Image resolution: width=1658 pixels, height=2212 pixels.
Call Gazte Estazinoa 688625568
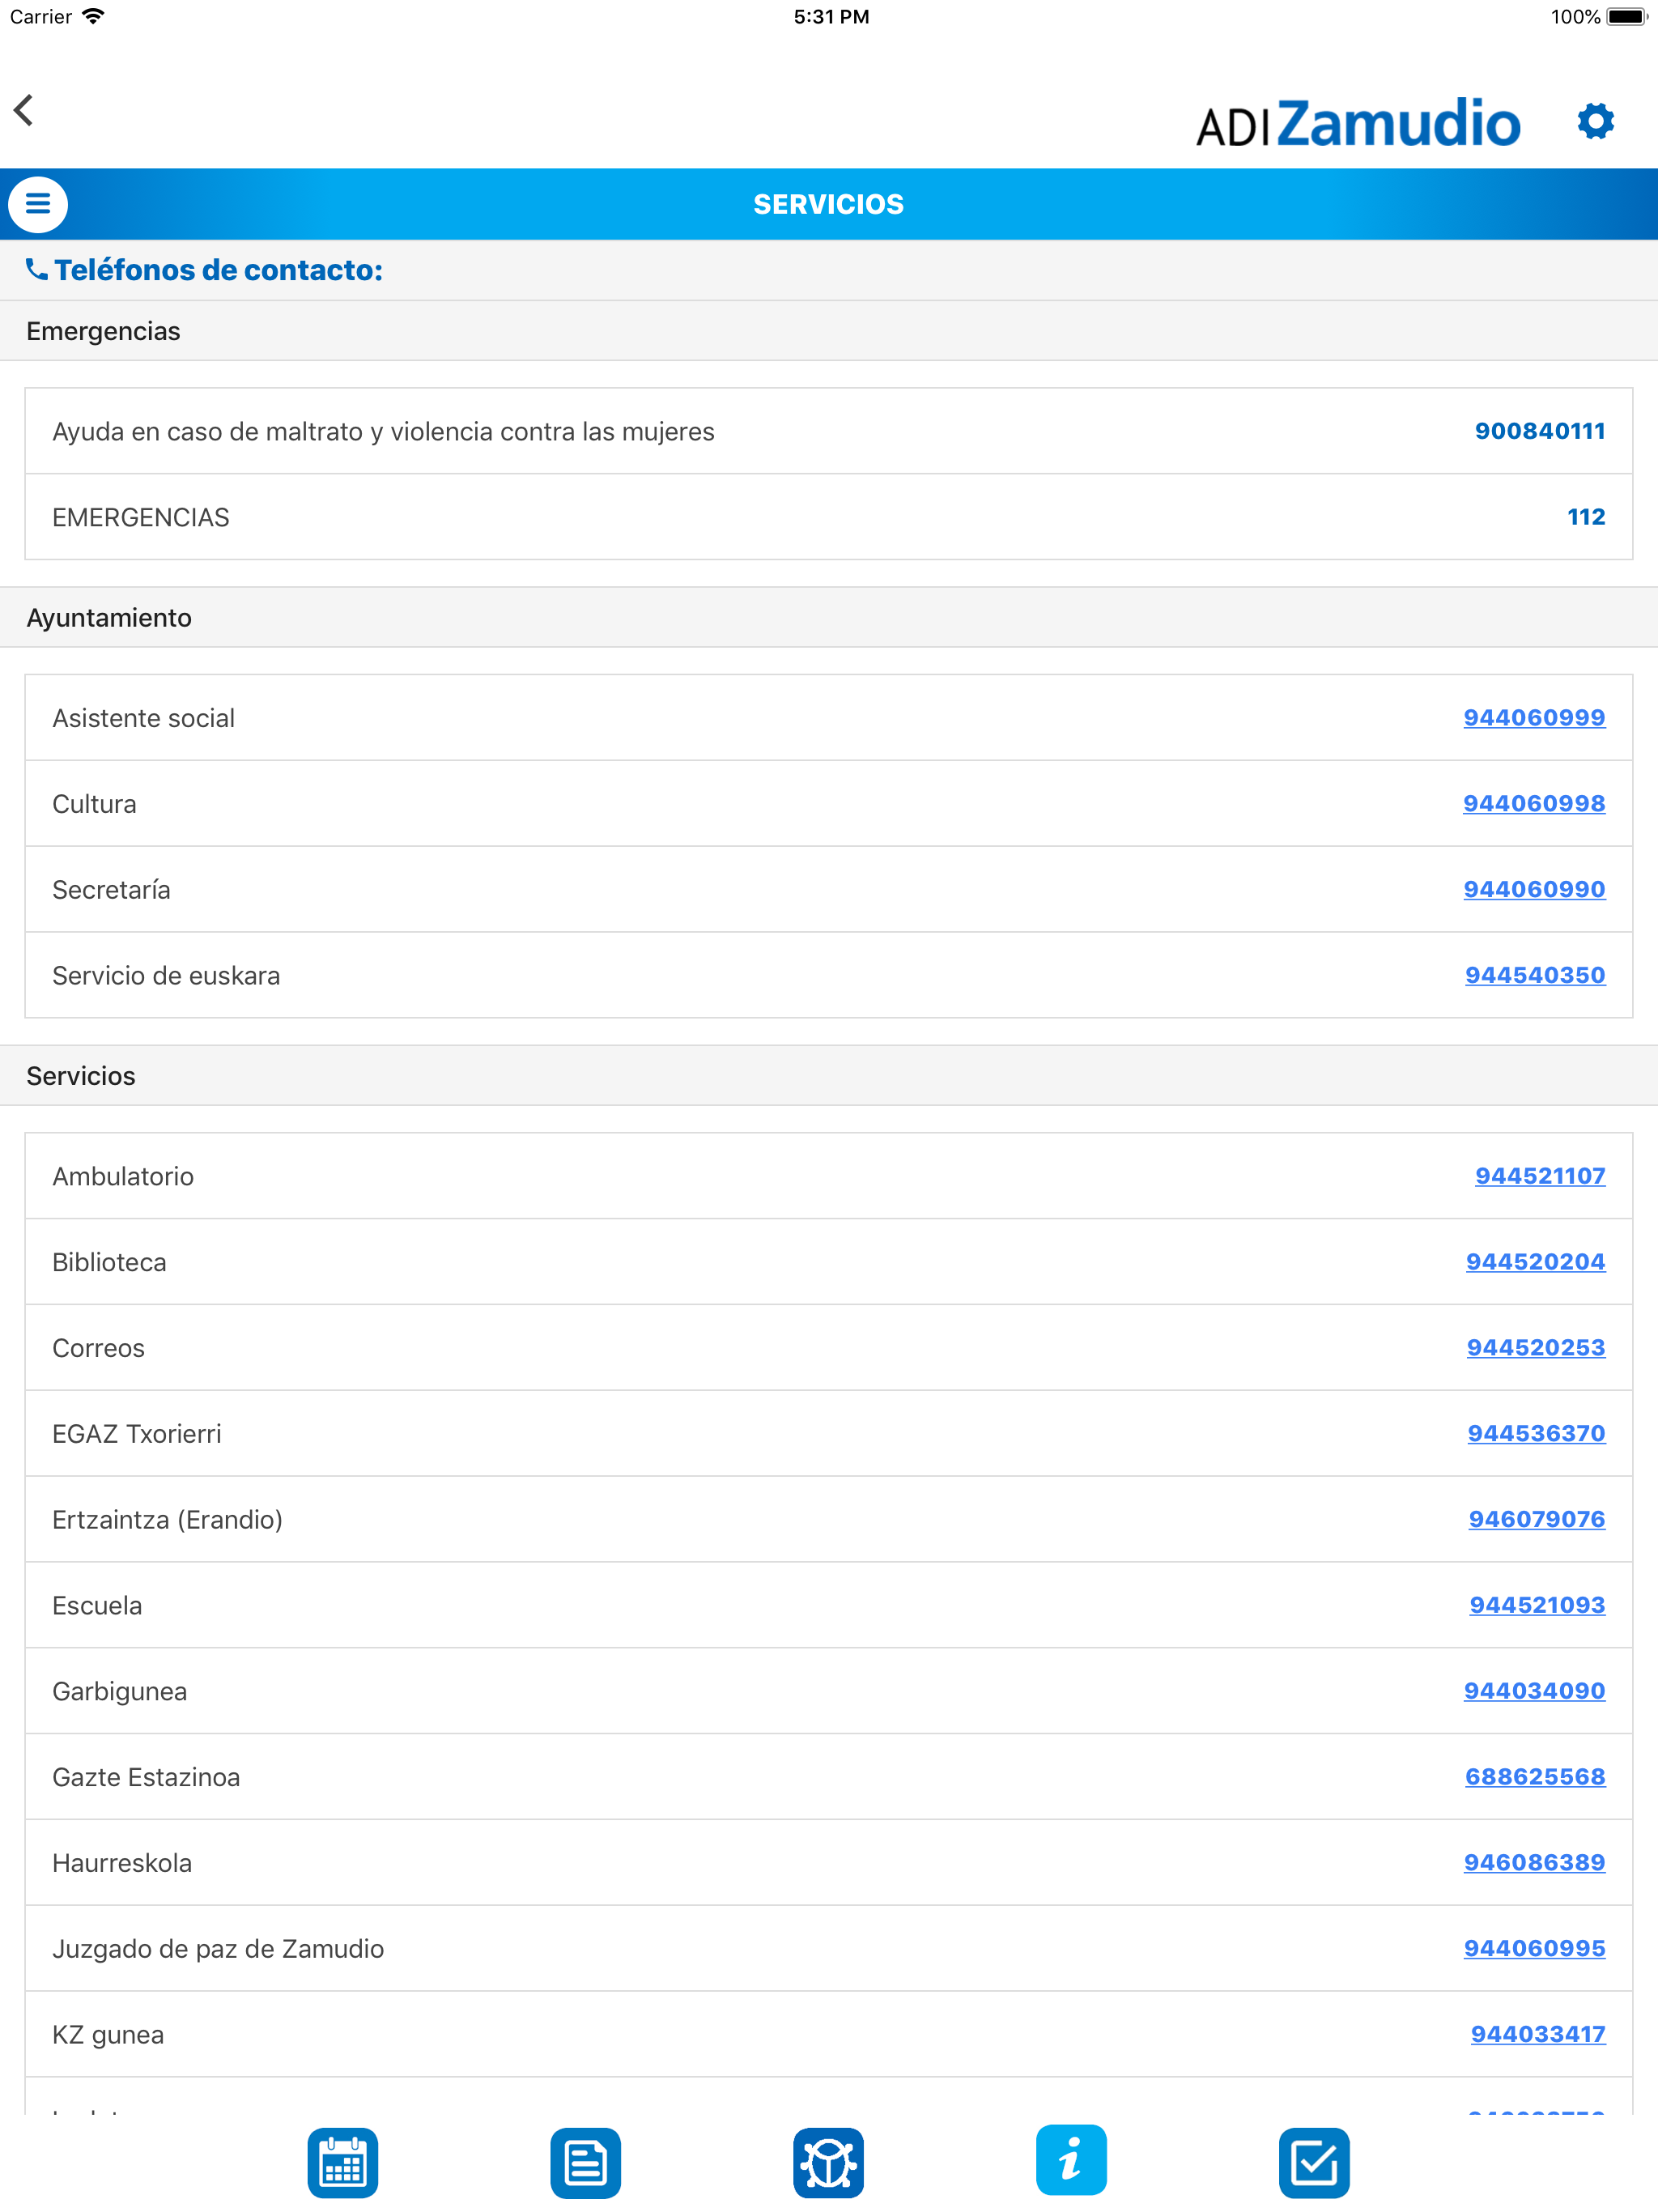pos(1535,1778)
